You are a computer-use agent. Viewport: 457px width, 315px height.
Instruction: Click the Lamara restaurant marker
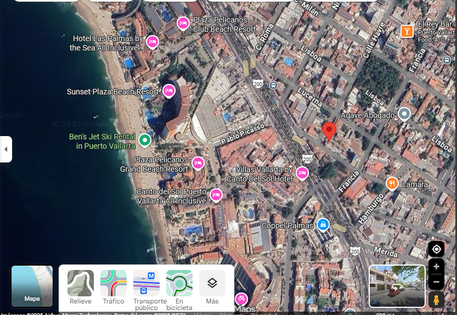coord(392,184)
